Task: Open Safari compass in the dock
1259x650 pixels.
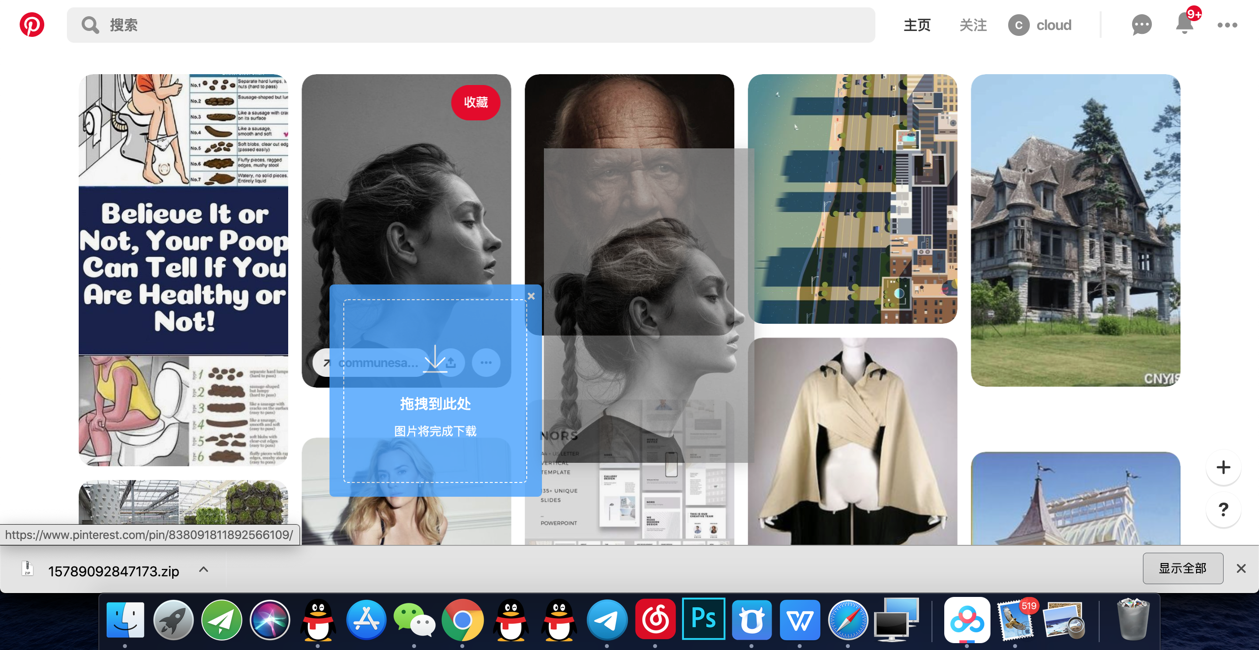Action: (x=848, y=621)
